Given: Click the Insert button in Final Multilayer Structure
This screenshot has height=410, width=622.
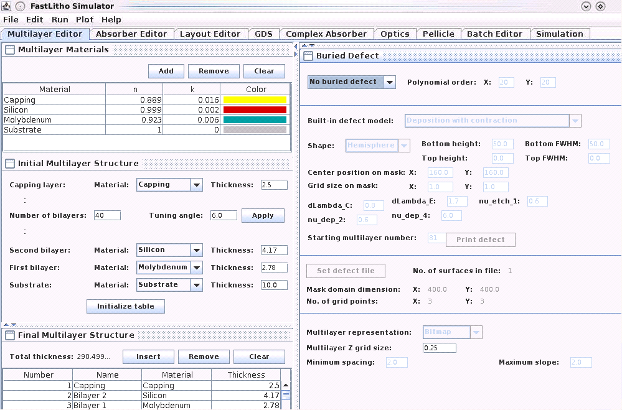Looking at the screenshot, I should click(x=148, y=357).
